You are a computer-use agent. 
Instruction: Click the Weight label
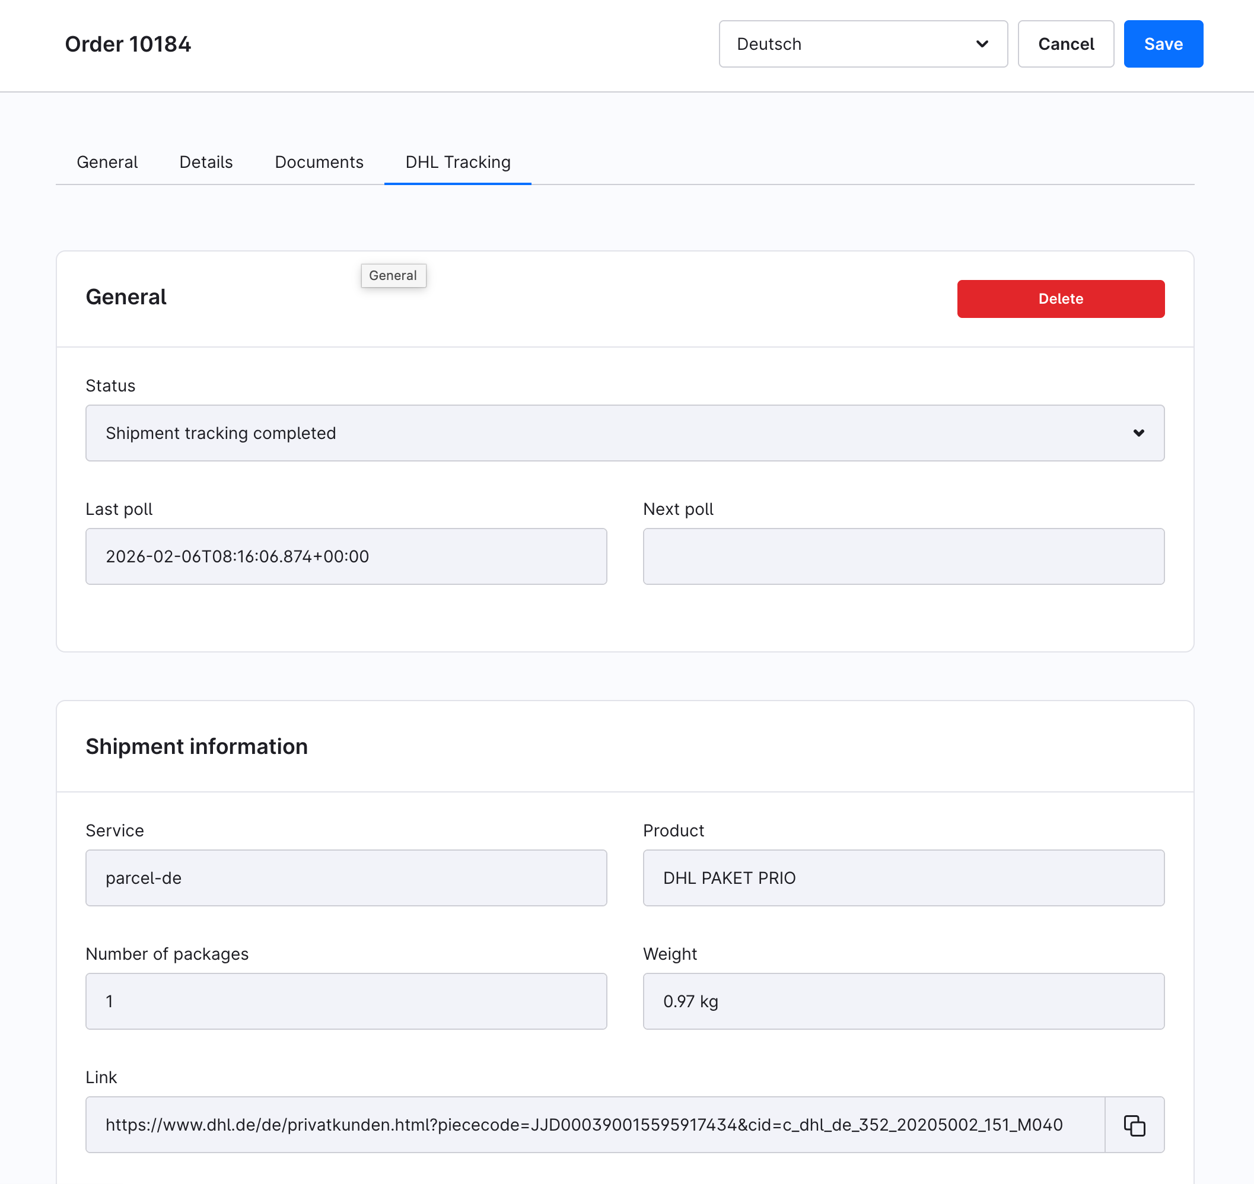[670, 954]
